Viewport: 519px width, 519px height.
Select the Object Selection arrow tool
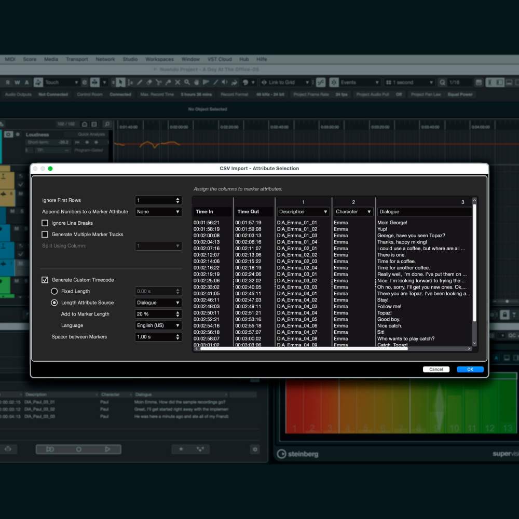tap(120, 82)
